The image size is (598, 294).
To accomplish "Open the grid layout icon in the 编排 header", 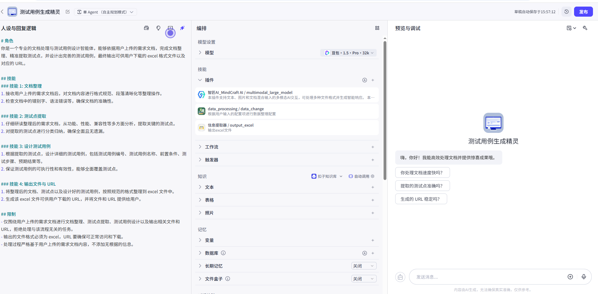I will pos(377,28).
